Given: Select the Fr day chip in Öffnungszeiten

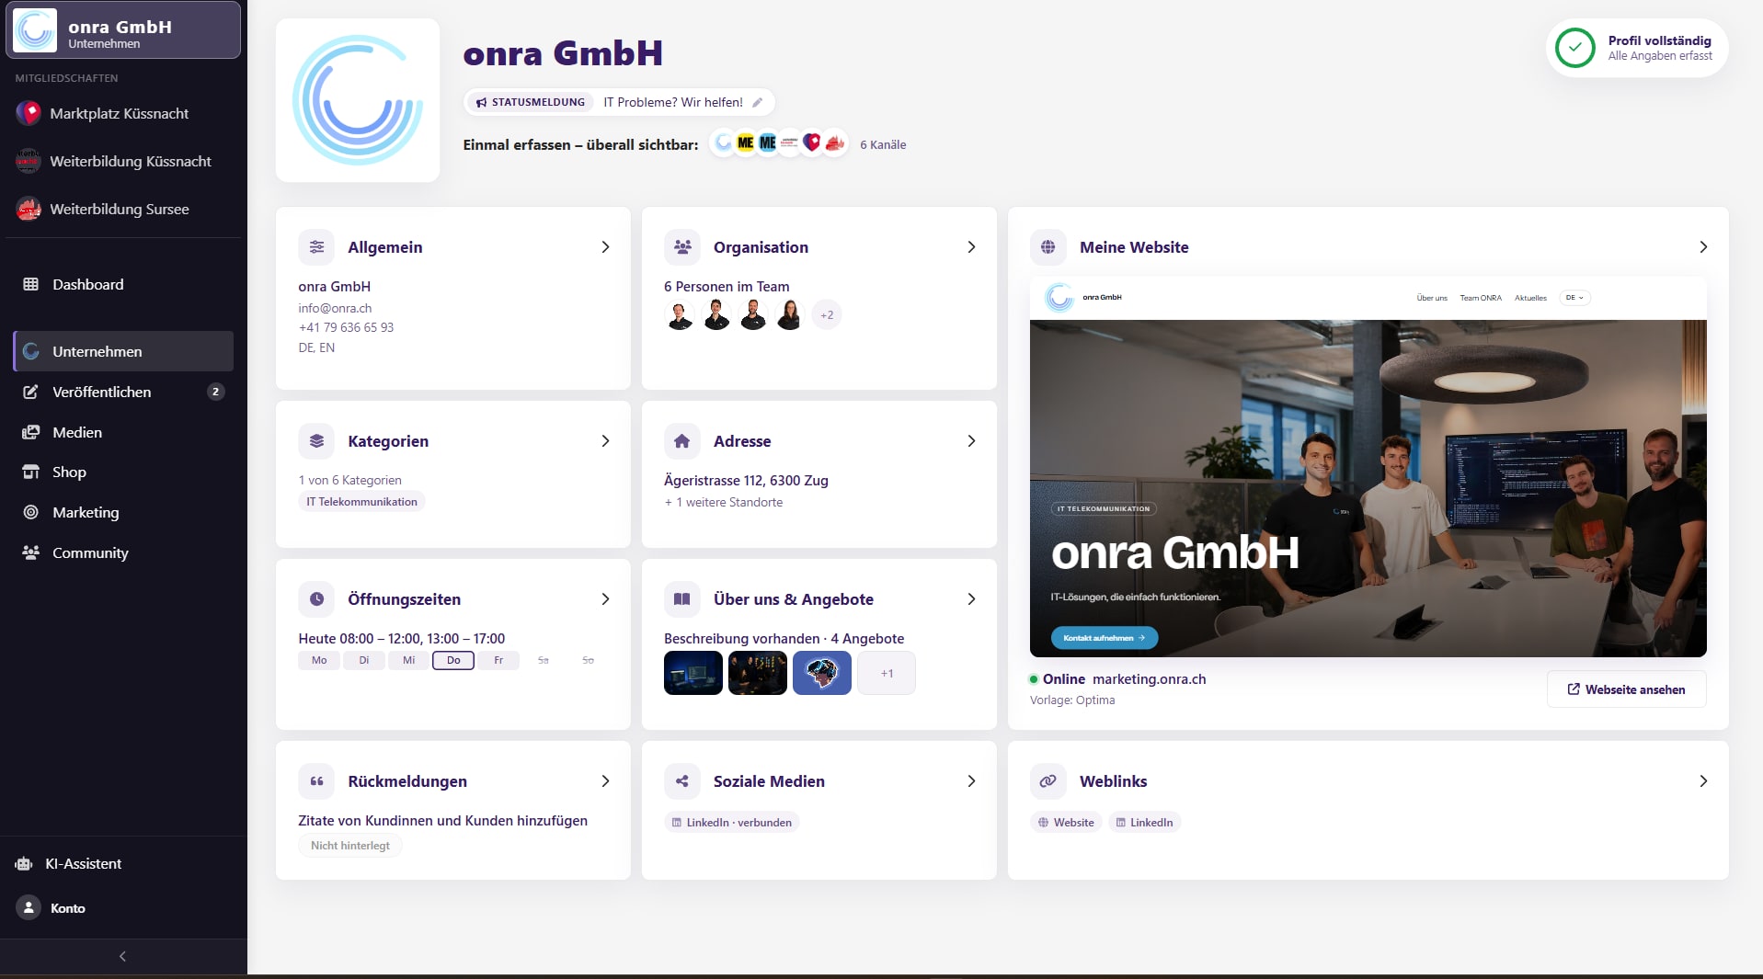Looking at the screenshot, I should pos(498,660).
